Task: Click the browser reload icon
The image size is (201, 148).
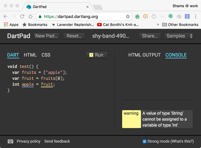Action: [x=22, y=17]
